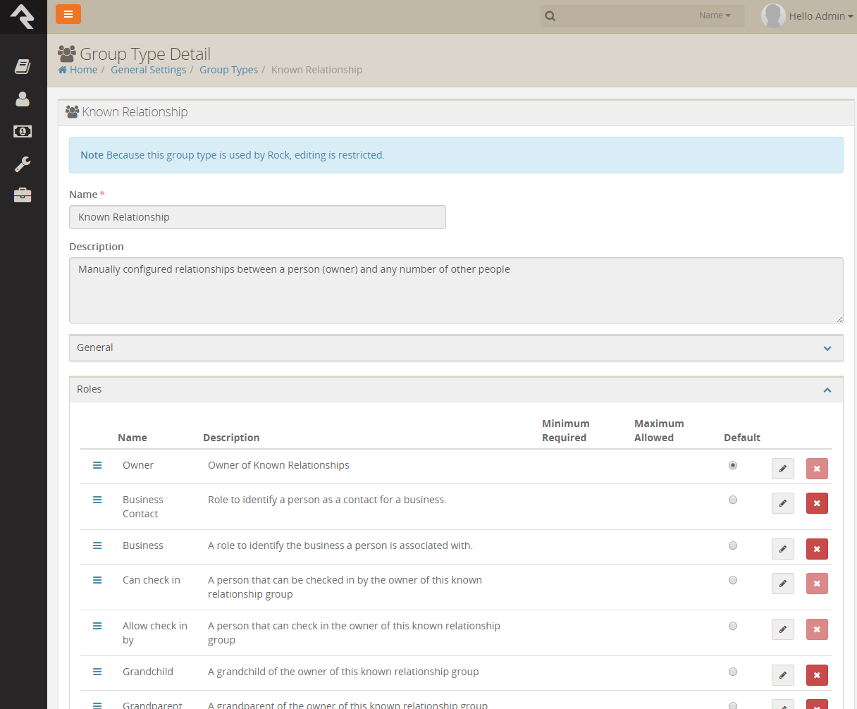This screenshot has width=857, height=709.
Task: Collapse the Roles panel
Action: (x=827, y=390)
